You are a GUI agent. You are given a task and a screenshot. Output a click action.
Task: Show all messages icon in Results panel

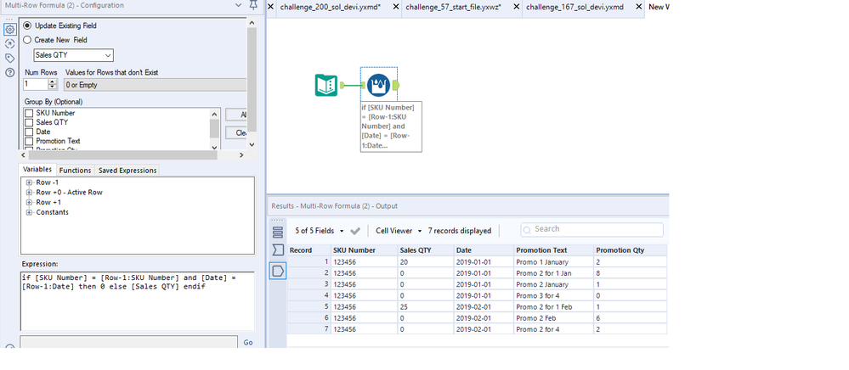pos(278,233)
